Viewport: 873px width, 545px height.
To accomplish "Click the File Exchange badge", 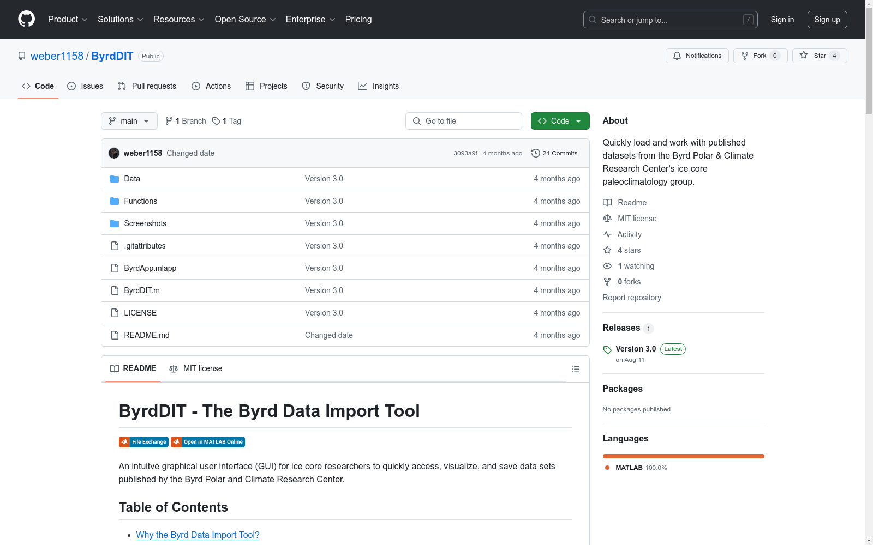I will pos(143,442).
